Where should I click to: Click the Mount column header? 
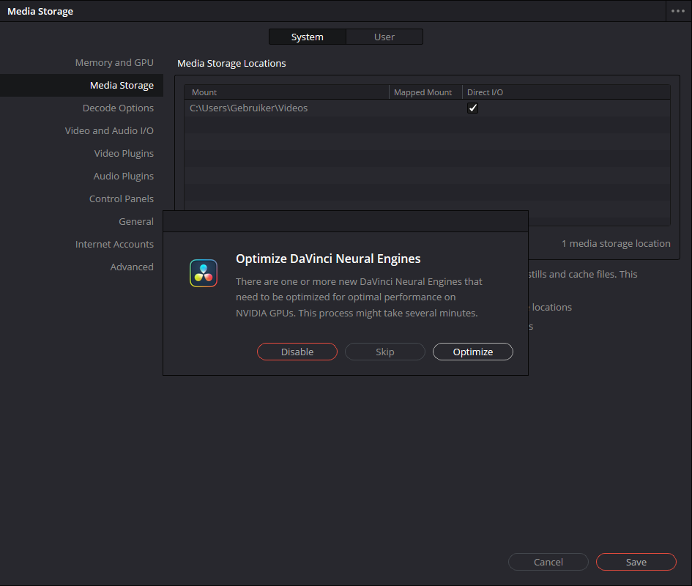[286, 92]
